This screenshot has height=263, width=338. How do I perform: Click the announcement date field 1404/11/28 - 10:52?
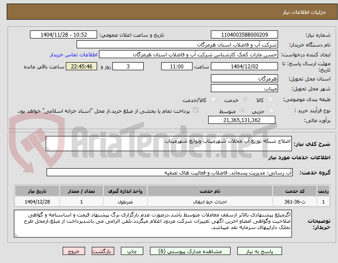(x=64, y=35)
